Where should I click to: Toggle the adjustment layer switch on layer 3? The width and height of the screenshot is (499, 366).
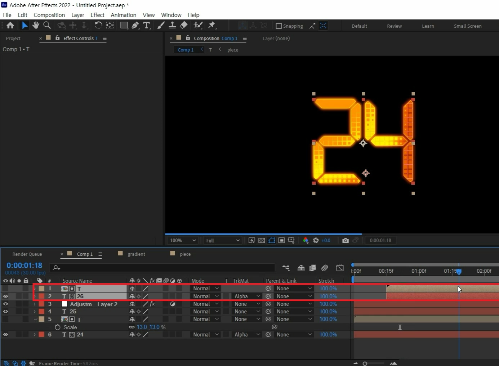click(x=173, y=304)
